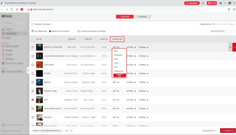Sort by Titre column arrows
The image size is (236, 135).
point(41,39)
